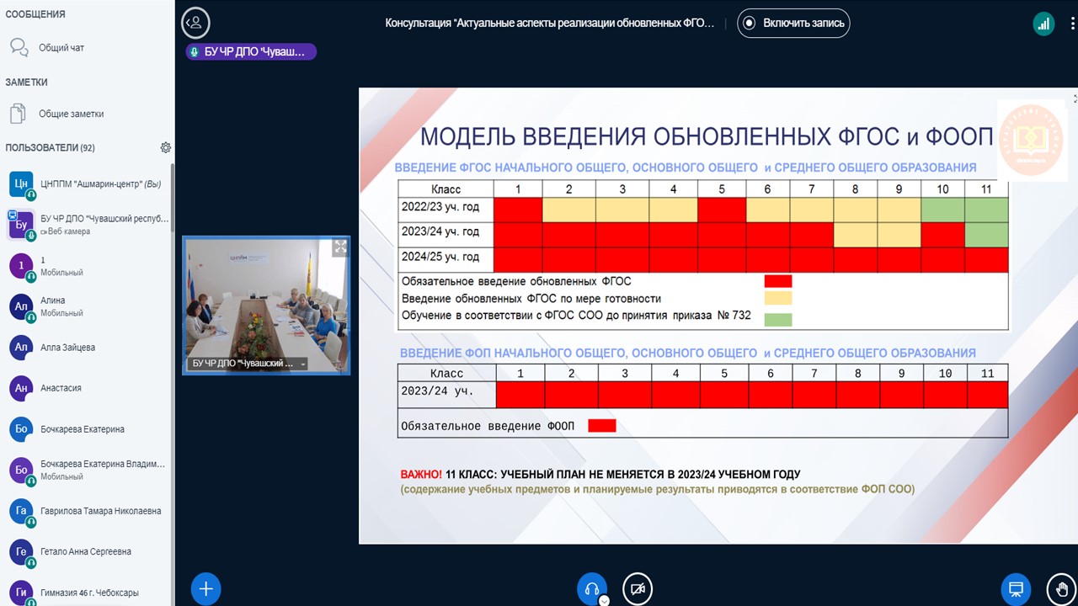Click the Цн avatar of ЦНППМ user
The width and height of the screenshot is (1078, 606).
click(x=21, y=183)
